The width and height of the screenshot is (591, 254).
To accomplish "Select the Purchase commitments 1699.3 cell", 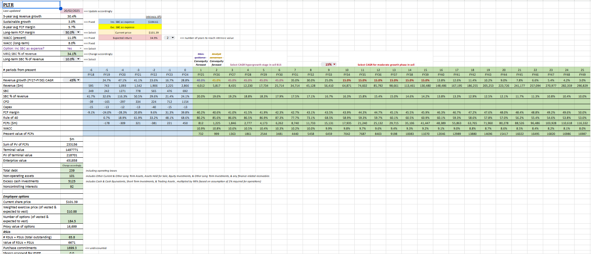I will point(72,248).
